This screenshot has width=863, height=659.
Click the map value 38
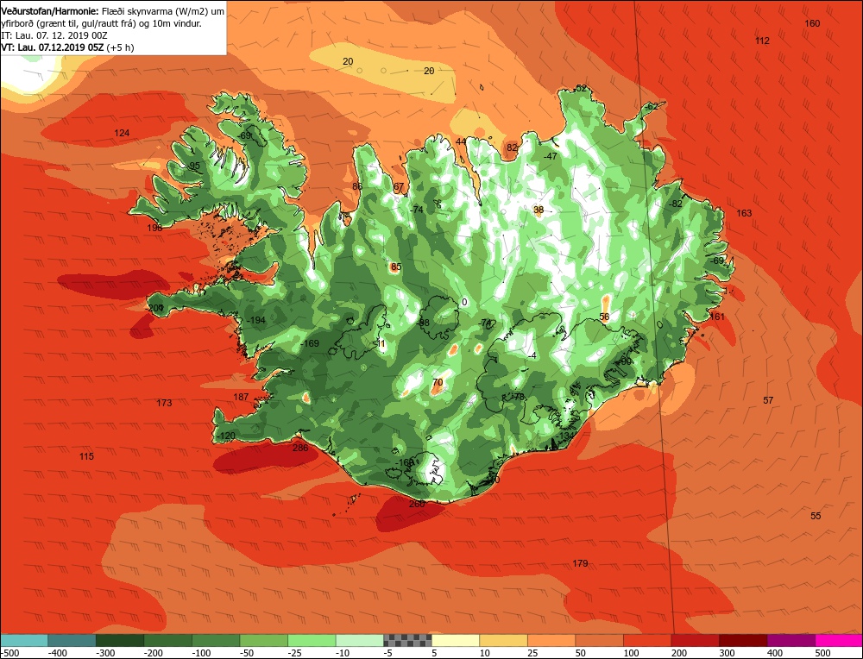539,210
